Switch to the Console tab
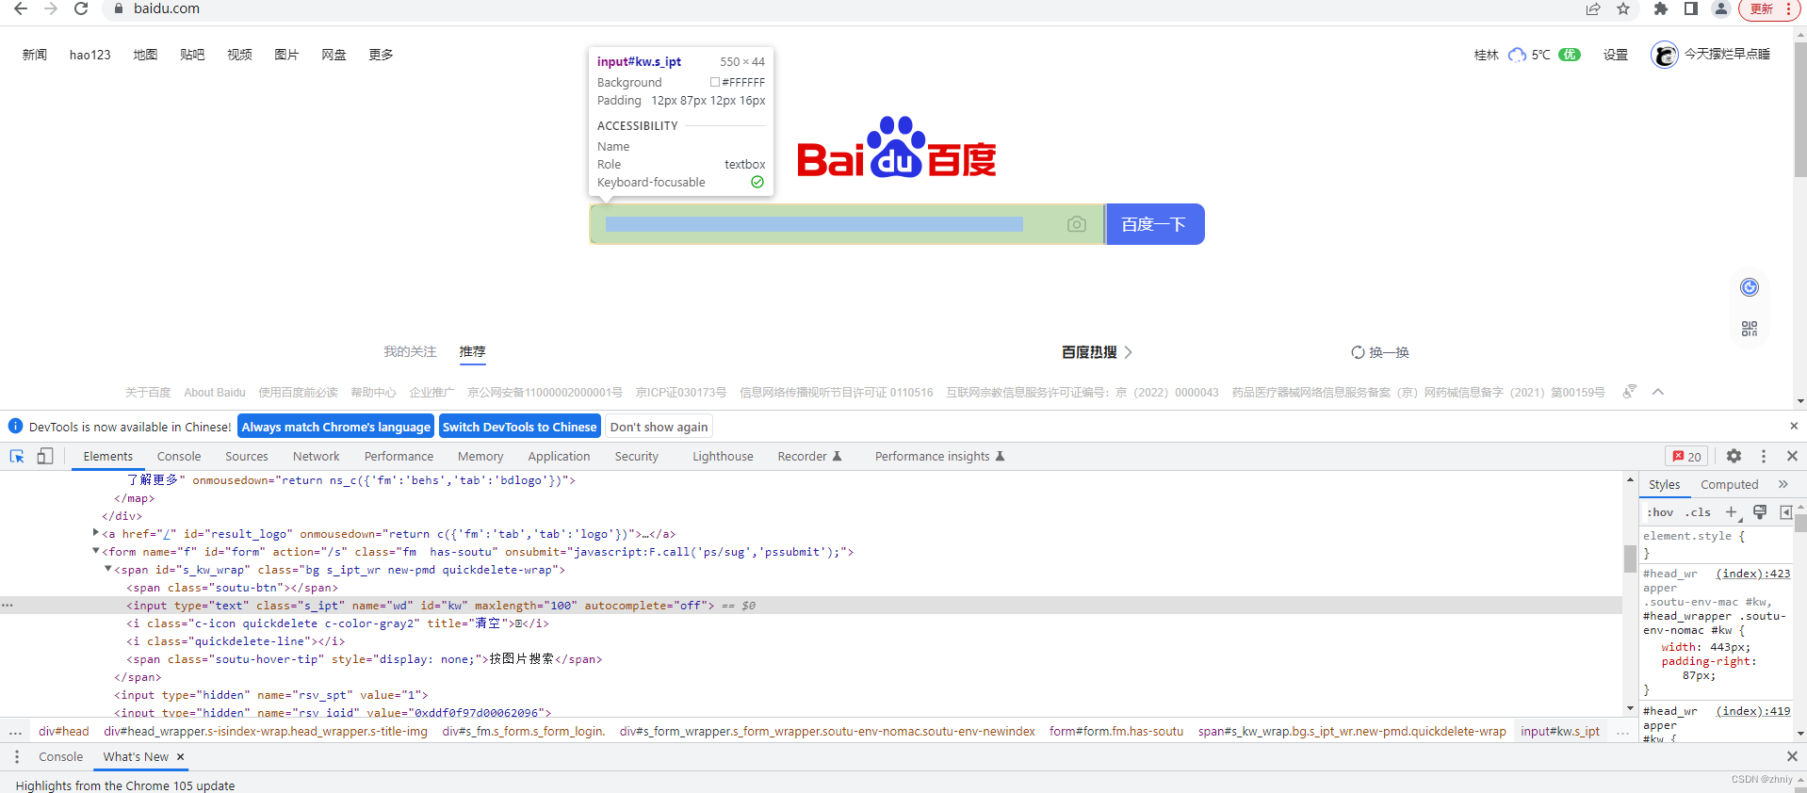This screenshot has height=793, width=1807. tap(179, 456)
